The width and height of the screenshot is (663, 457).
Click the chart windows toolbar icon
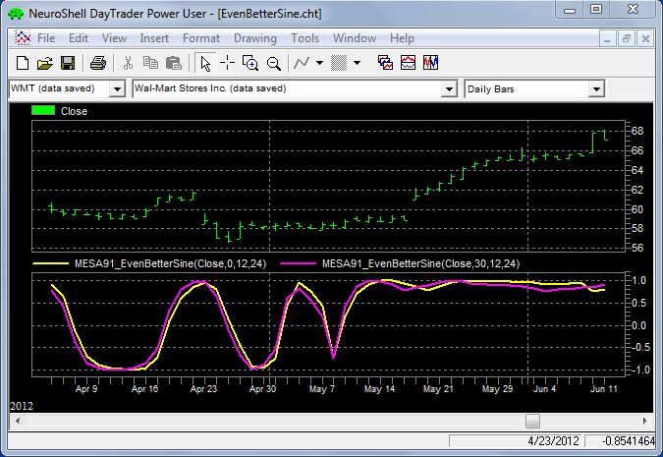pyautogui.click(x=385, y=63)
